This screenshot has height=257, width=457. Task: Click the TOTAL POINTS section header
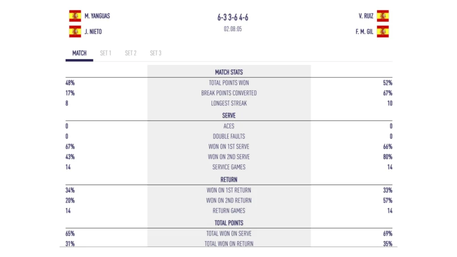pos(229,223)
